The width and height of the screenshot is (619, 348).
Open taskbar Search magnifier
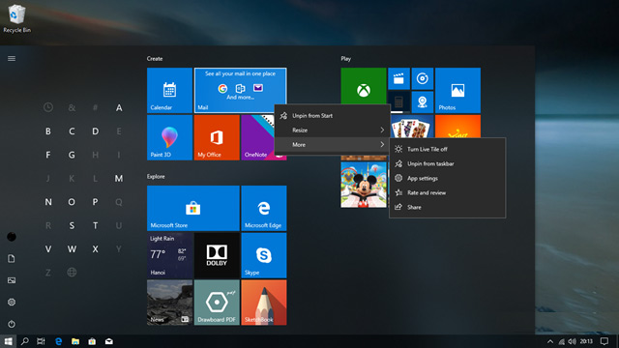point(24,341)
